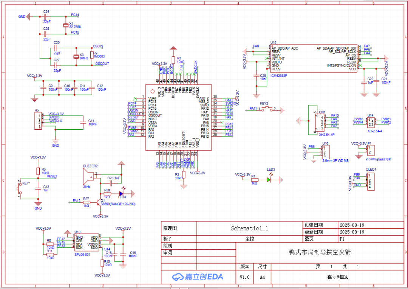The image size is (408, 289).
Task: Select the BUZZER2 speaker symbol
Action: coord(89,175)
